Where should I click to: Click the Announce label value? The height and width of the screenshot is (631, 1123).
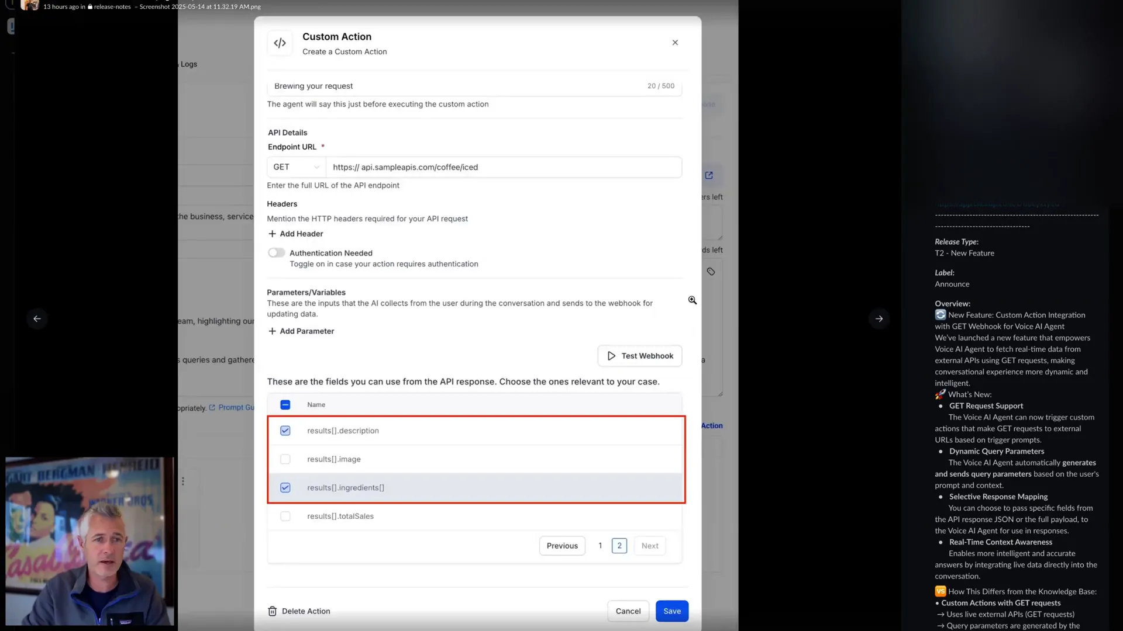(x=952, y=285)
